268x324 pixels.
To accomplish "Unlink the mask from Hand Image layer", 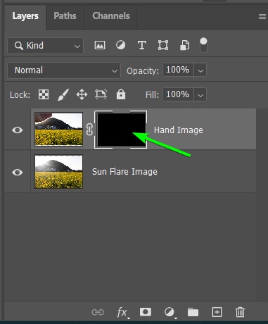I will click(89, 130).
